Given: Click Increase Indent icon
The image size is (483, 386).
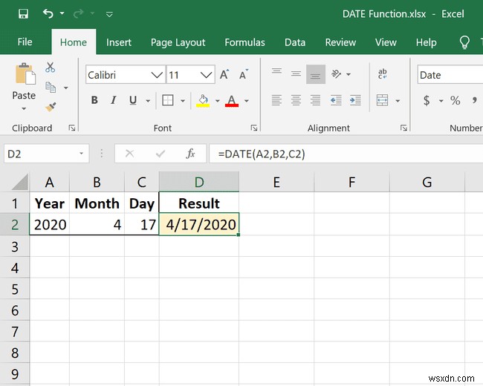Looking at the screenshot, I should 355,100.
